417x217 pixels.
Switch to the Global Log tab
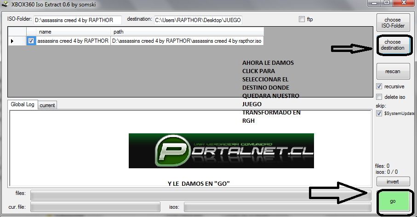23,104
